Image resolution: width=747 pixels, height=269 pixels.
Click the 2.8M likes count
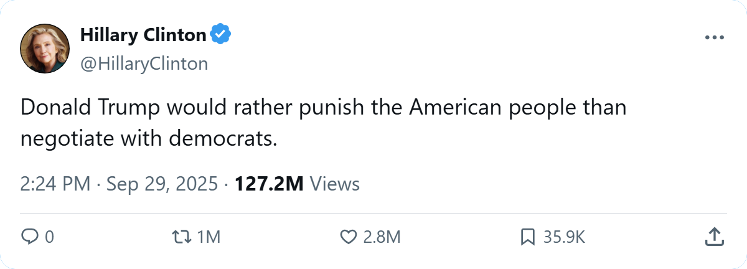tap(380, 237)
